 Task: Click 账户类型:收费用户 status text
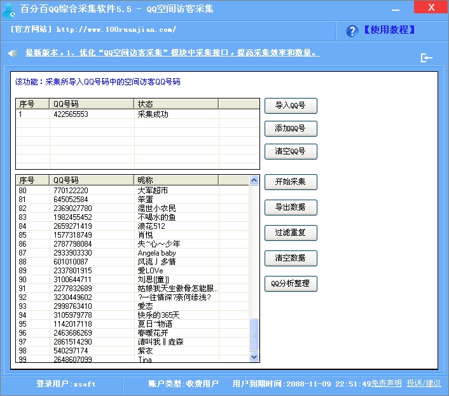click(183, 384)
